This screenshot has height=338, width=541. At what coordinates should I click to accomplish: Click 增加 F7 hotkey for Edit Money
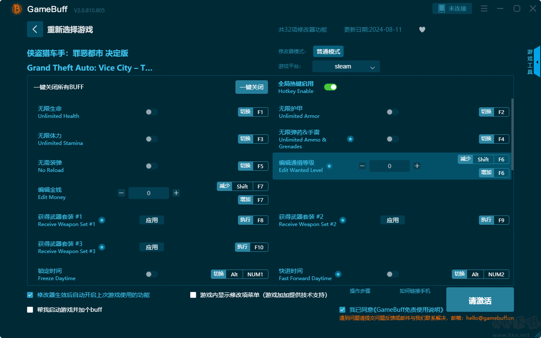253,199
